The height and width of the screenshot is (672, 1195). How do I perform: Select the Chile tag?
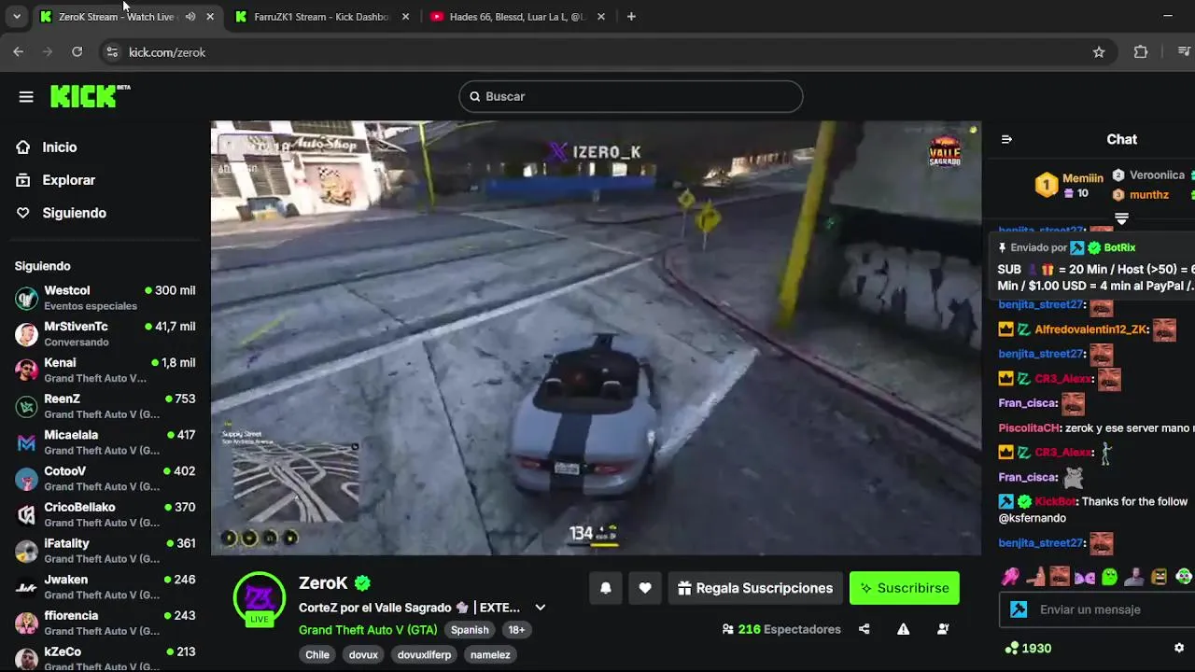(317, 654)
